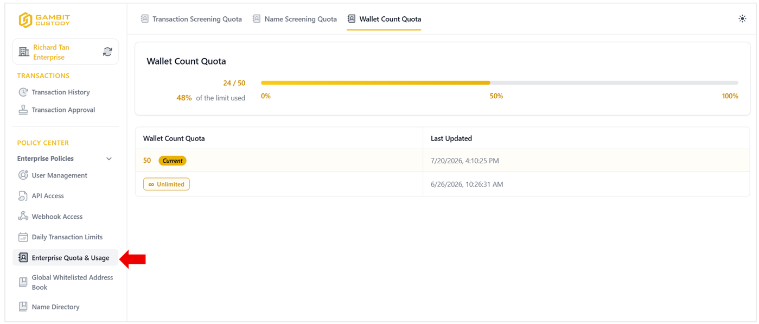Select the Wallet Count Quota tab
Viewport: 759px width, 324px height.
point(384,19)
